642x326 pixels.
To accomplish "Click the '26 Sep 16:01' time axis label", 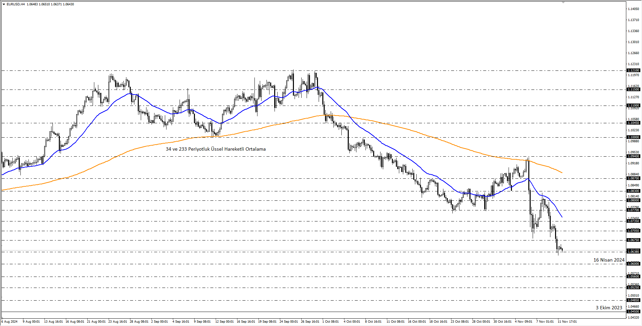I will 310,322.
